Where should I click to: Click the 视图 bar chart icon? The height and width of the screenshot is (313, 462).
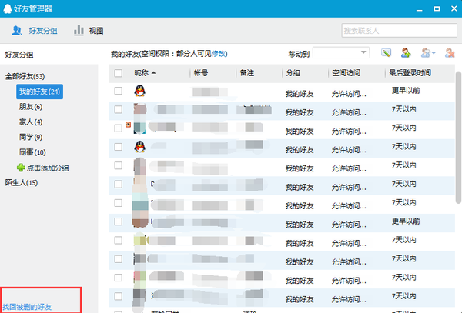tap(79, 30)
